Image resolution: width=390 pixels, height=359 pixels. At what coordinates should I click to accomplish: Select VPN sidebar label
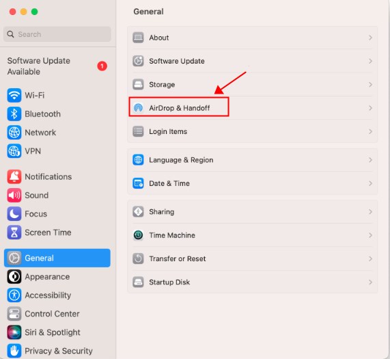(x=33, y=151)
